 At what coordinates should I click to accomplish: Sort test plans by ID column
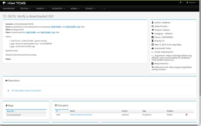point(58,111)
